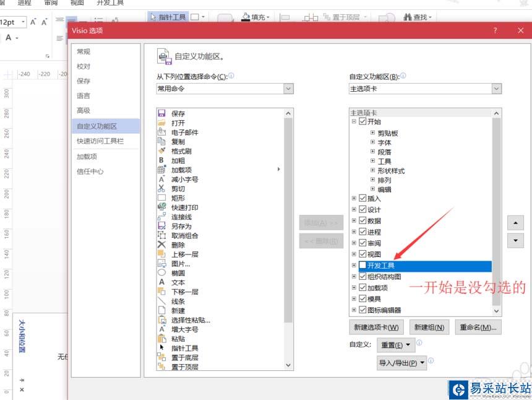Toggle the 视图 tab checkbox
Viewport: 532px width, 400px height.
click(363, 254)
